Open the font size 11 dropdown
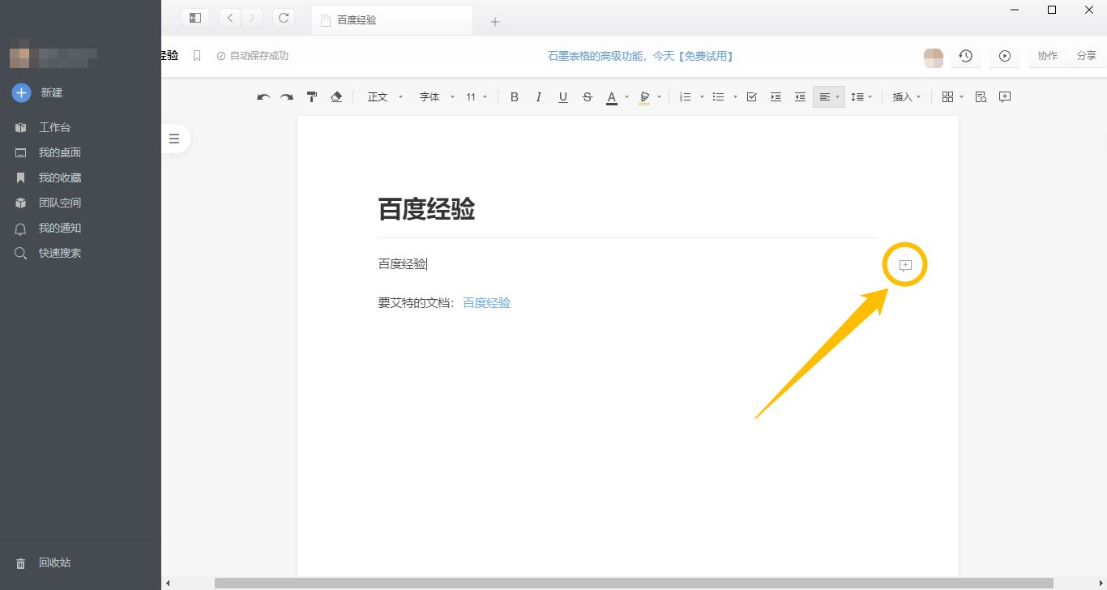This screenshot has height=590, width=1107. tap(477, 97)
